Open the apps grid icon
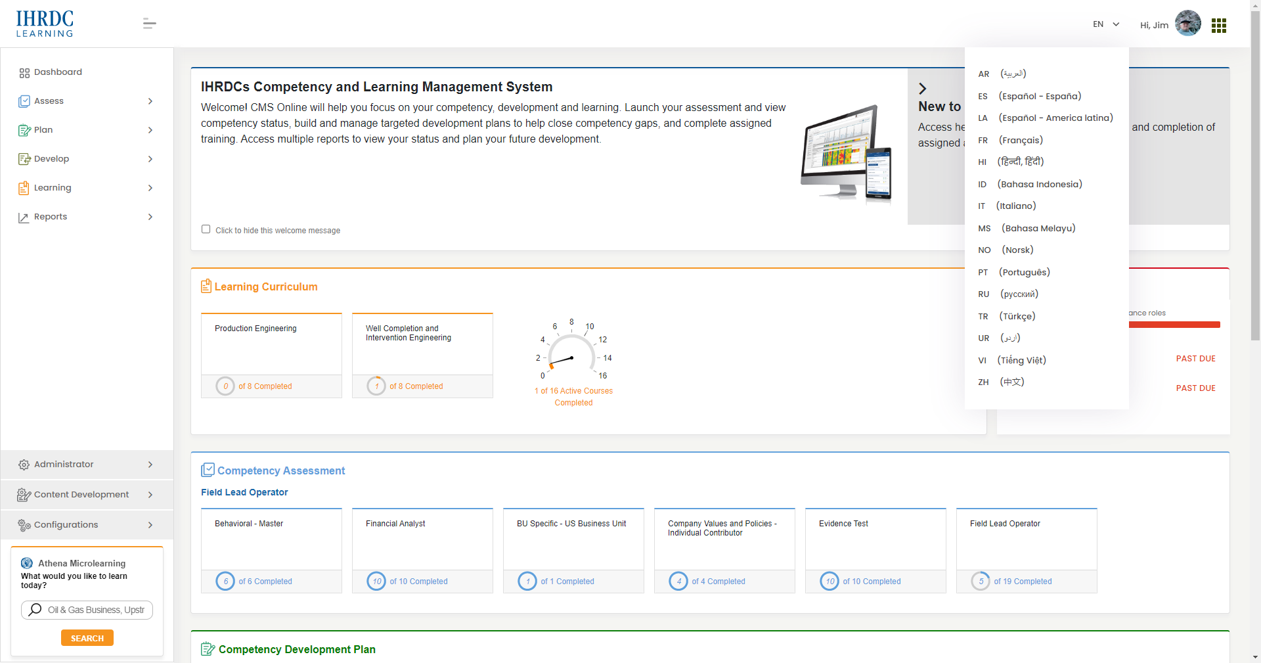Image resolution: width=1261 pixels, height=663 pixels. [x=1219, y=25]
